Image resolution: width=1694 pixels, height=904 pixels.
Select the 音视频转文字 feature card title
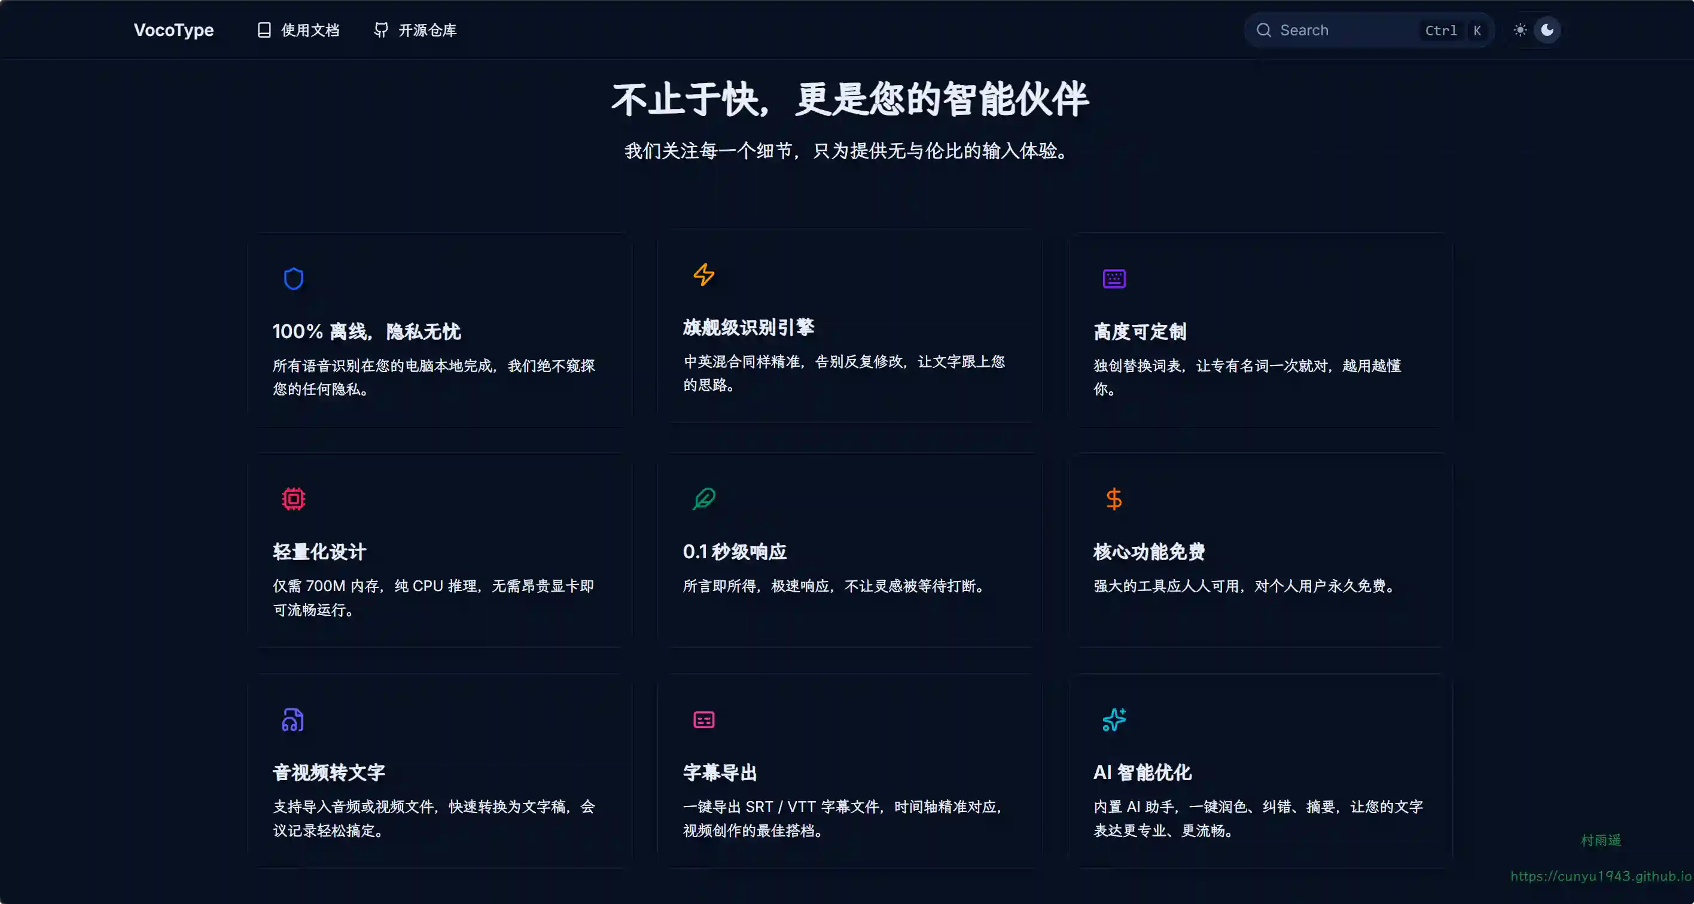(329, 772)
